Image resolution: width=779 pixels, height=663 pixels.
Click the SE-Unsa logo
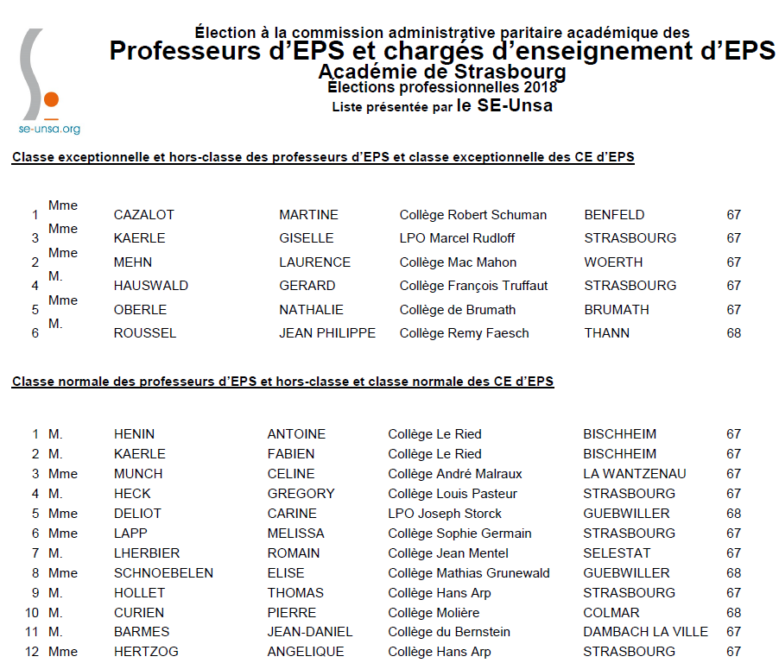(x=42, y=74)
